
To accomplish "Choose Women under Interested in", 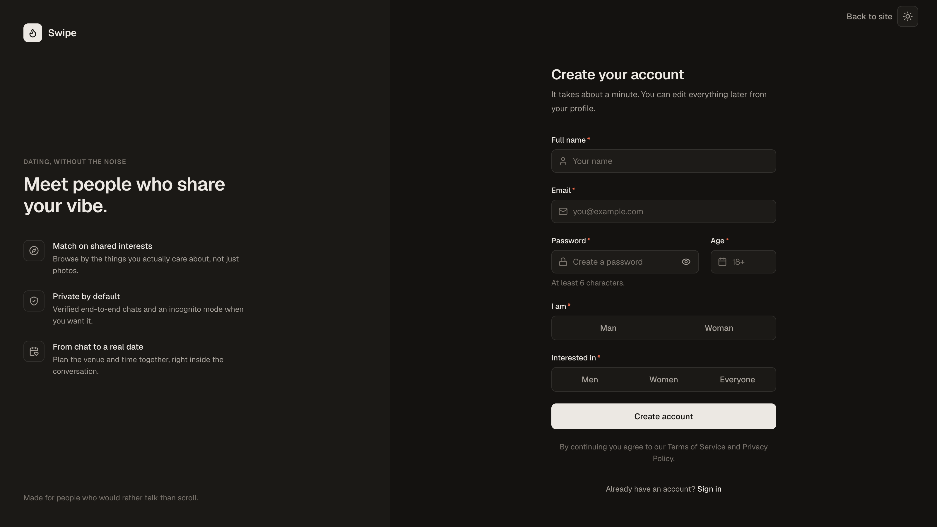I will click(x=664, y=379).
